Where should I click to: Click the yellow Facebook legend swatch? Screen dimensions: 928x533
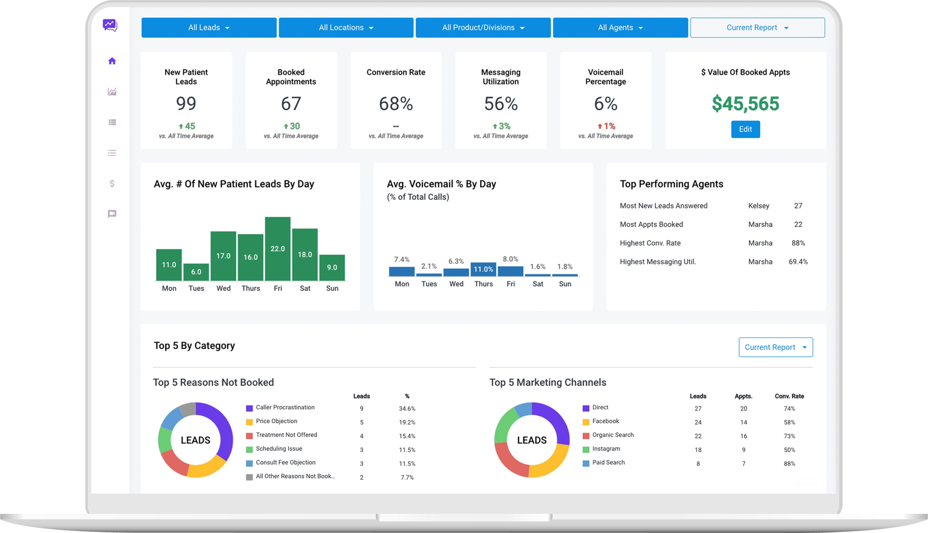click(586, 422)
